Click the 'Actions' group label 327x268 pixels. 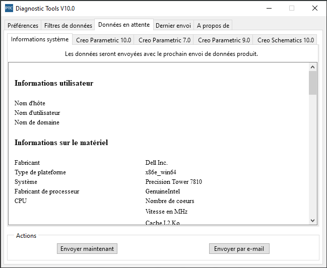(26, 236)
